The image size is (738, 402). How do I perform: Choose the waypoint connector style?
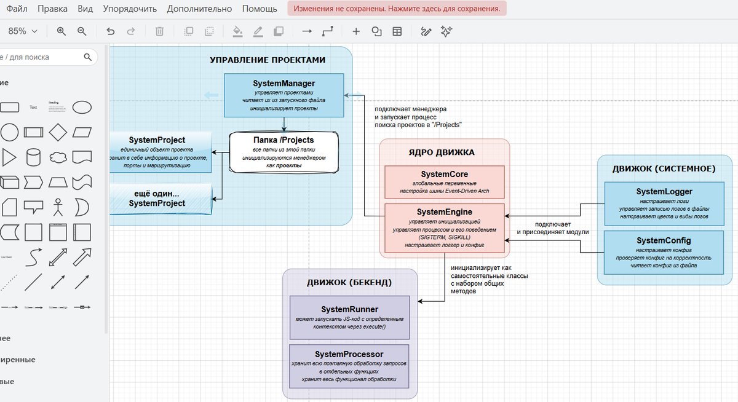[328, 31]
